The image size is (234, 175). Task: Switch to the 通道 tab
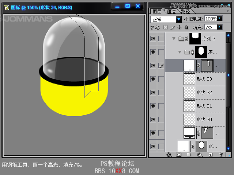pos(171,12)
